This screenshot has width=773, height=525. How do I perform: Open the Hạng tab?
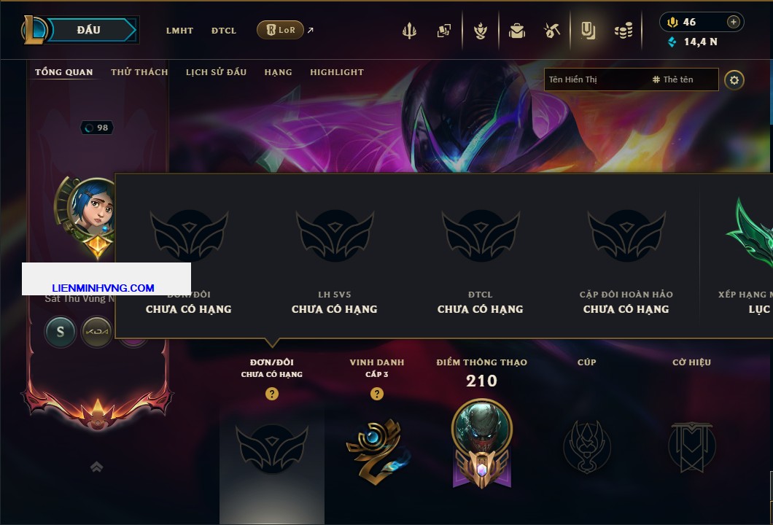click(278, 72)
